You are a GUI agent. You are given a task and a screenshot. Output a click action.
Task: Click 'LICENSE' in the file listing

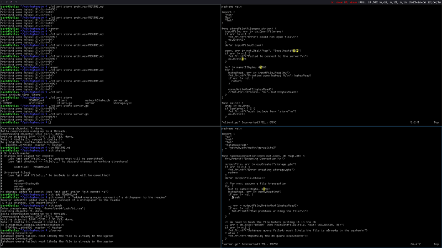coord(7,103)
